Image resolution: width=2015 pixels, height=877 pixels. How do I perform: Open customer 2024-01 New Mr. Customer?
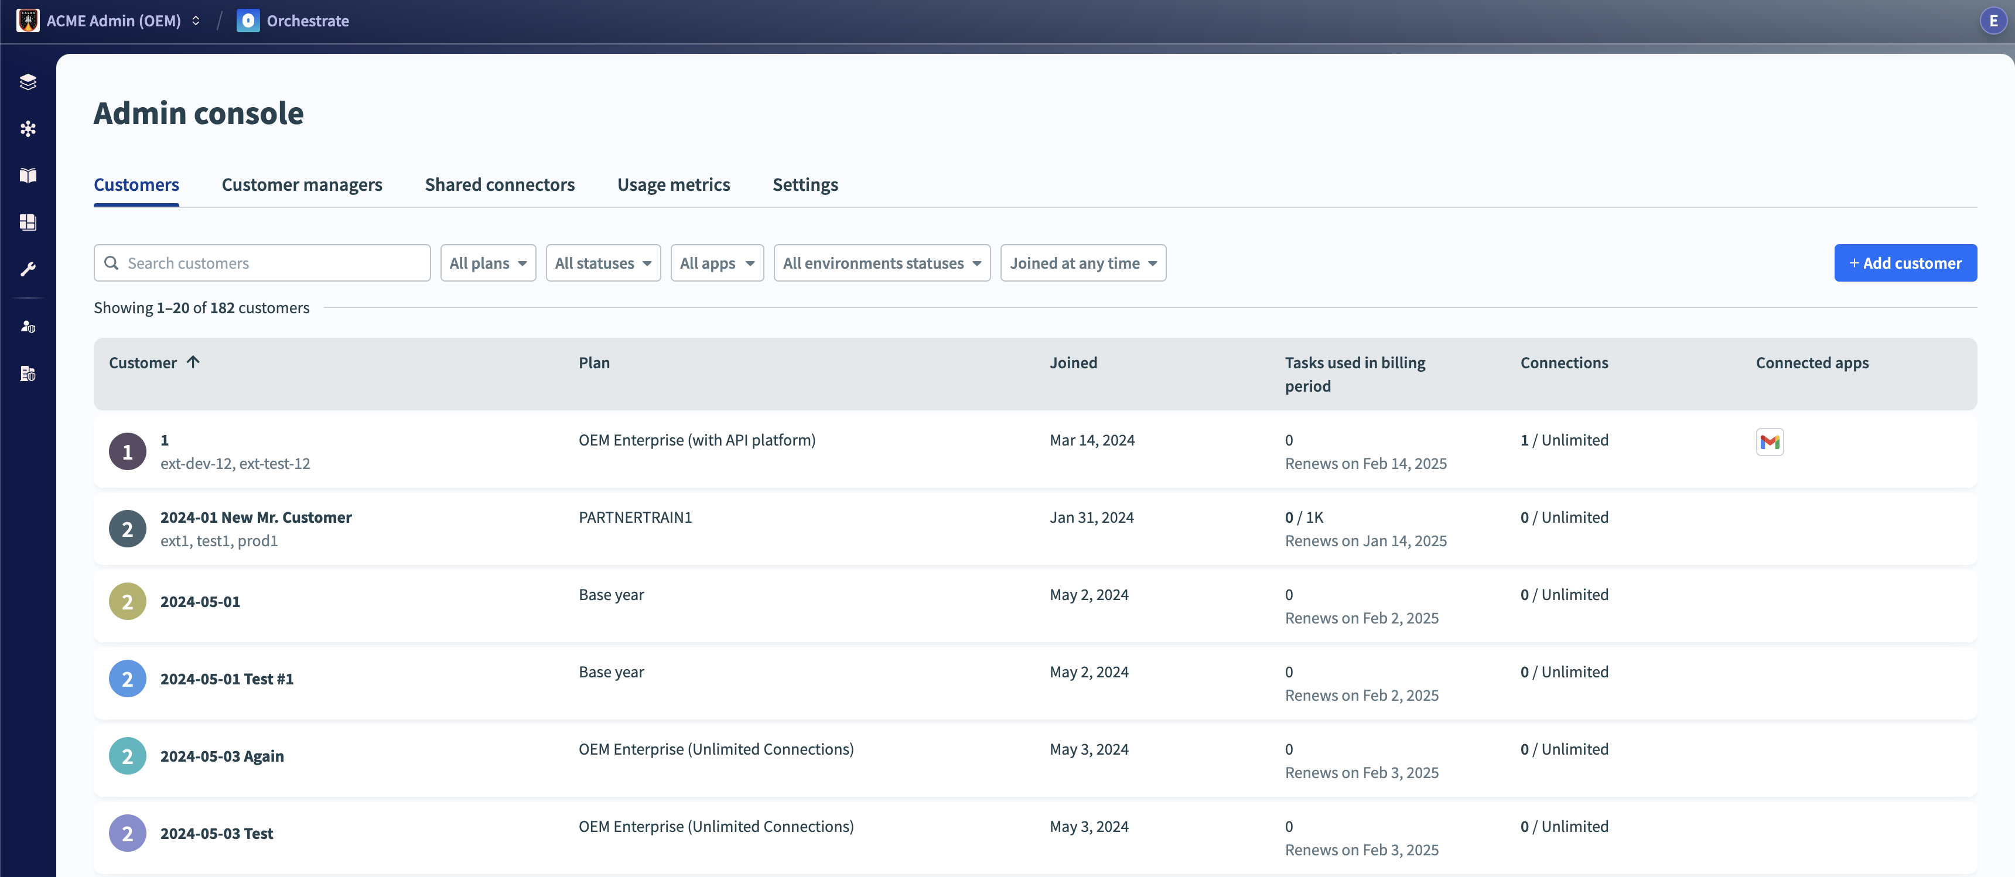(256, 517)
